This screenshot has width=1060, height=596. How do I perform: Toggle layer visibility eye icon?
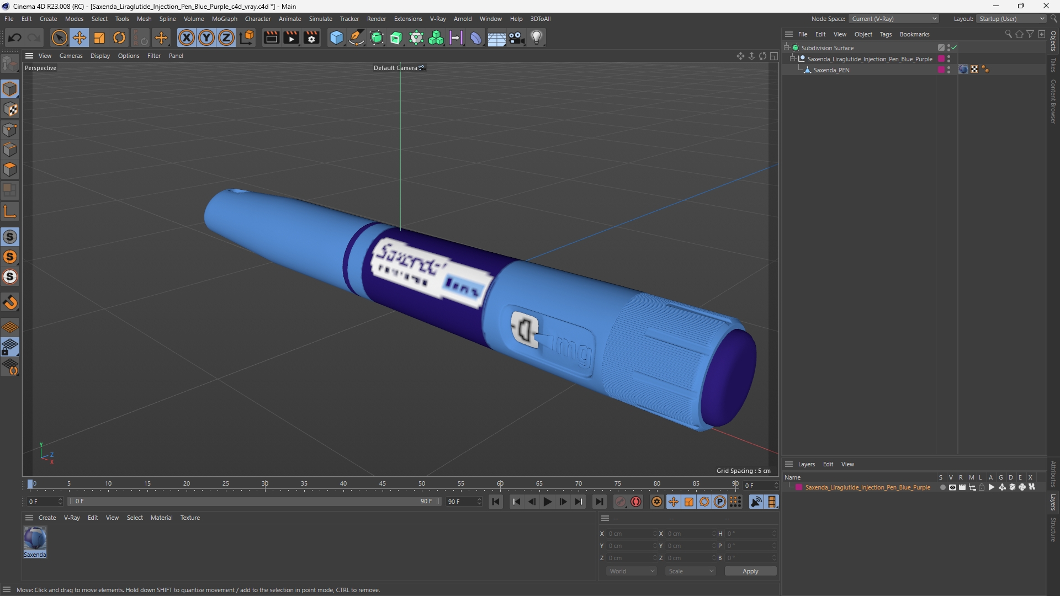952,487
